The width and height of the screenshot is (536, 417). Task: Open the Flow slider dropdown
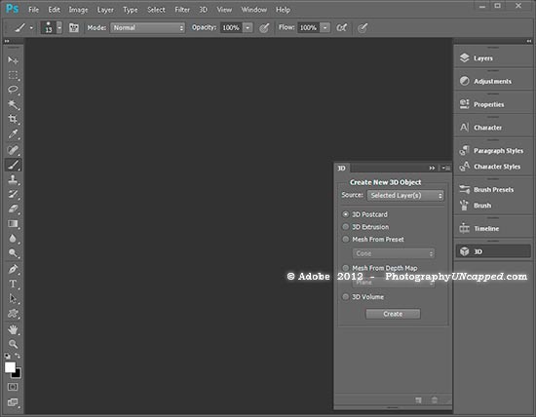coord(325,27)
